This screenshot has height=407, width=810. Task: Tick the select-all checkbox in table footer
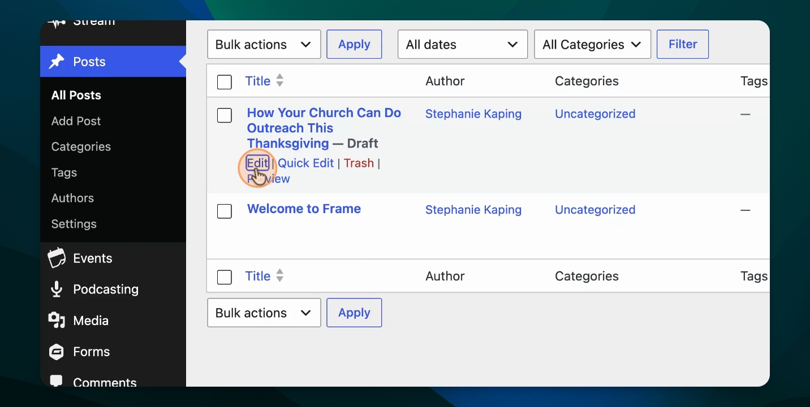[x=225, y=277]
